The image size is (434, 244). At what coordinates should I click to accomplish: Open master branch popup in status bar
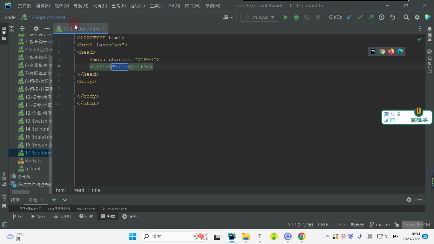click(x=380, y=225)
